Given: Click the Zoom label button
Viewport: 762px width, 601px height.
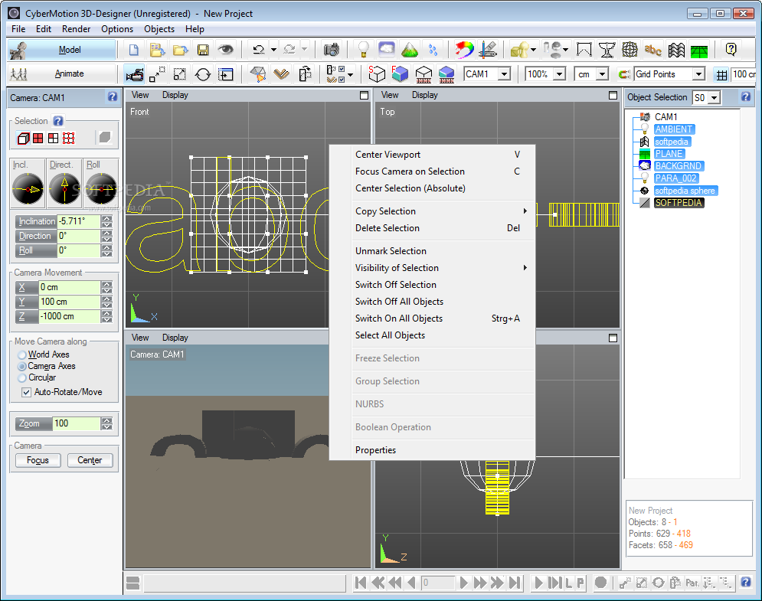Looking at the screenshot, I should tap(34, 423).
